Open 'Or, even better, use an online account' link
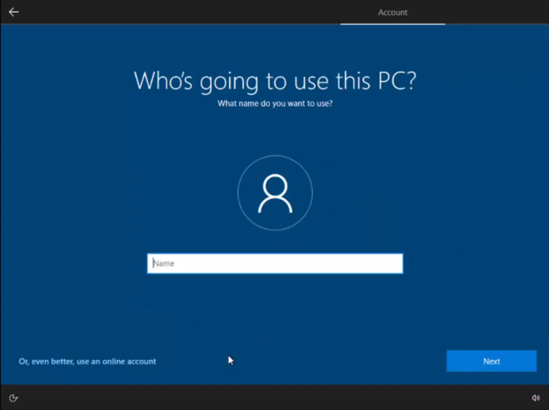Image resolution: width=549 pixels, height=410 pixels. 87,361
